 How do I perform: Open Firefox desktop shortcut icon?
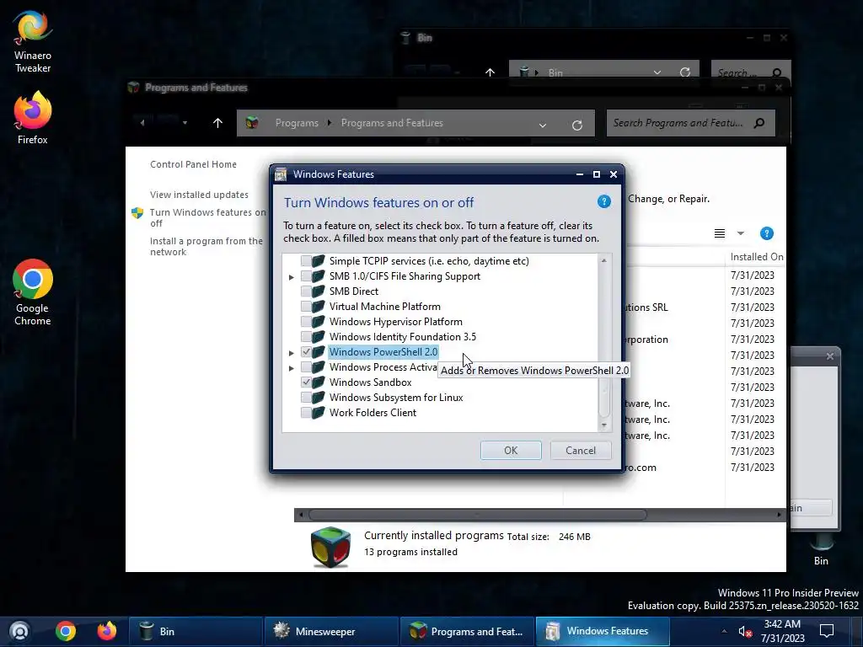33,118
